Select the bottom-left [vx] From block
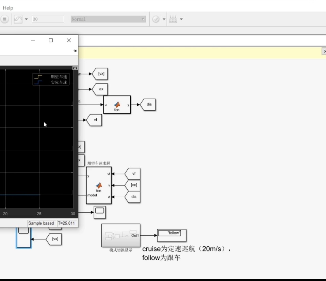 point(54,239)
